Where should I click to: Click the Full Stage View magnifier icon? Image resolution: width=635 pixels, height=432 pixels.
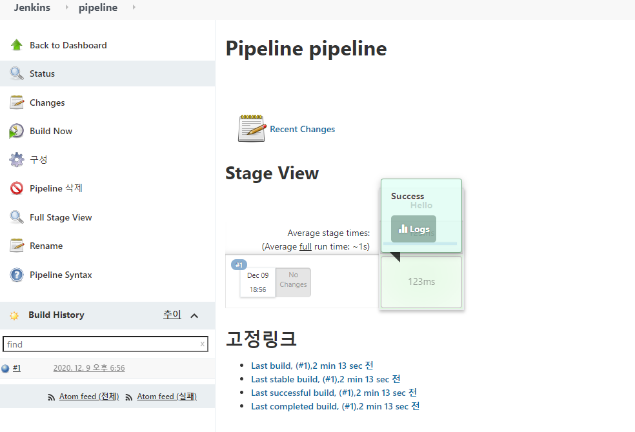tap(17, 217)
